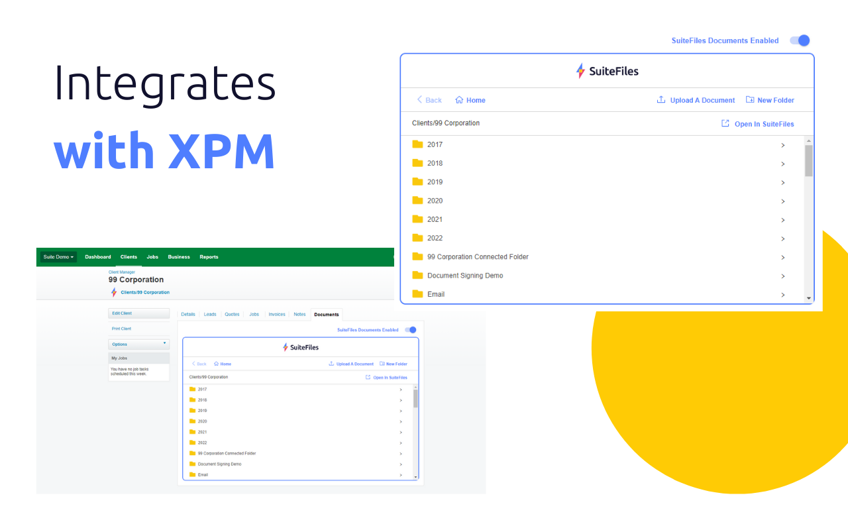Click Upload A Document text in the large panel

(702, 101)
